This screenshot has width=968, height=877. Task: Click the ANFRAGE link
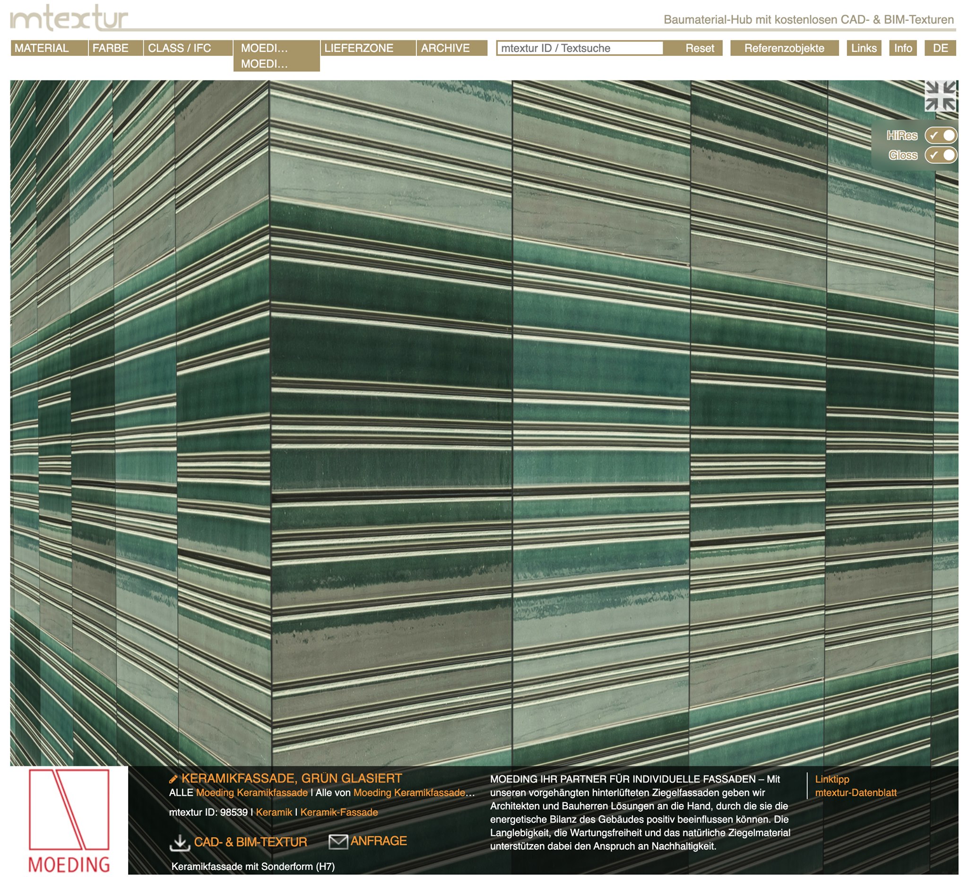click(379, 841)
